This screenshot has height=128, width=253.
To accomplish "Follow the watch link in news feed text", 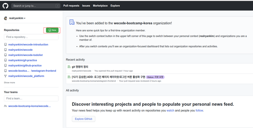I will tap(170, 111).
